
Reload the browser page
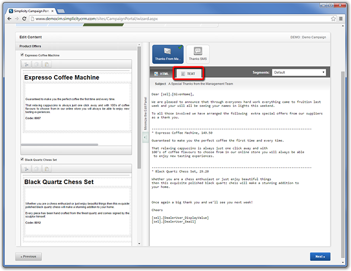(24, 19)
